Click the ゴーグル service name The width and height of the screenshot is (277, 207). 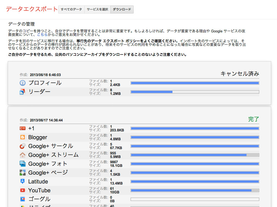point(39,199)
